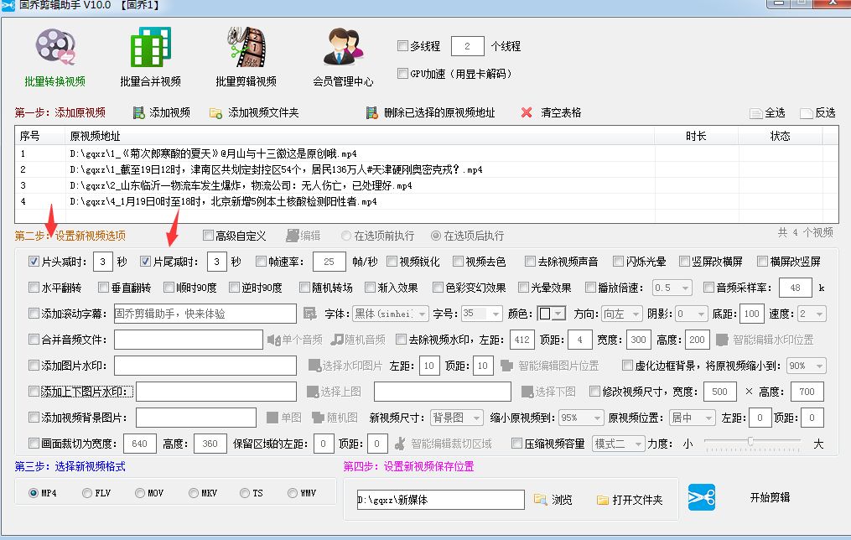Click the 开始剪辑 button text
Image resolution: width=851 pixels, height=540 pixels.
[x=770, y=497]
